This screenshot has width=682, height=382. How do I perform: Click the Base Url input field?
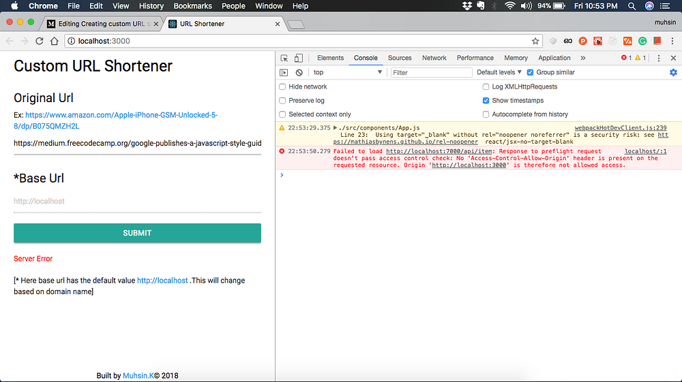point(138,202)
